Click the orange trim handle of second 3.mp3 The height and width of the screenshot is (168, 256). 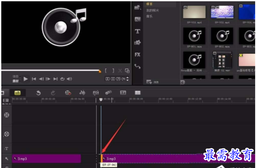(x=102, y=159)
